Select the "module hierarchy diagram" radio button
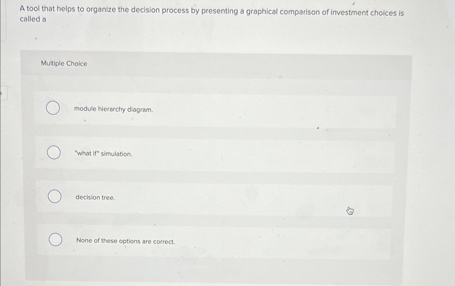This screenshot has height=286, width=455. tap(53, 108)
